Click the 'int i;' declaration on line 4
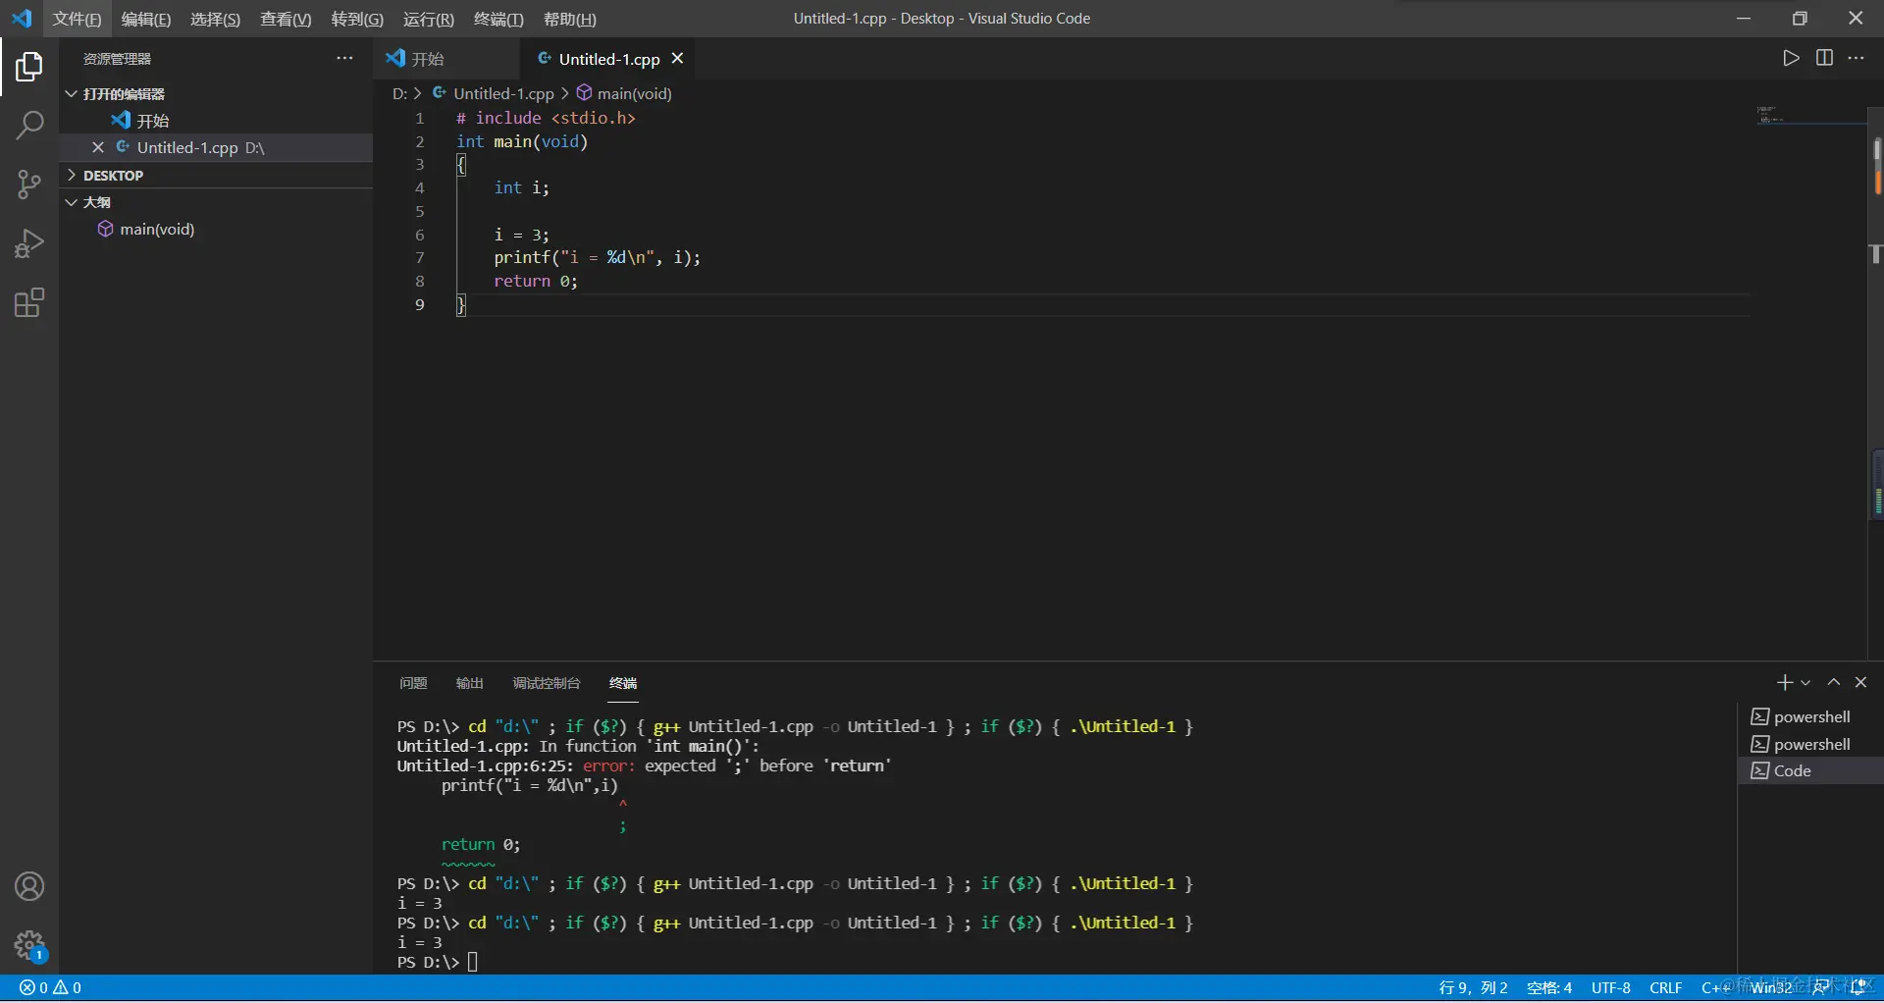 [x=522, y=187]
